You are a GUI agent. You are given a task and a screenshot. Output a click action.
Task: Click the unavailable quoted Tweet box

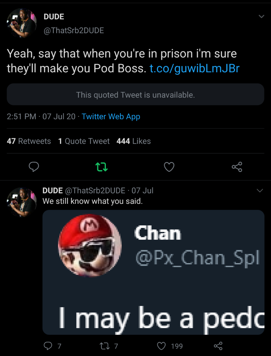(135, 94)
